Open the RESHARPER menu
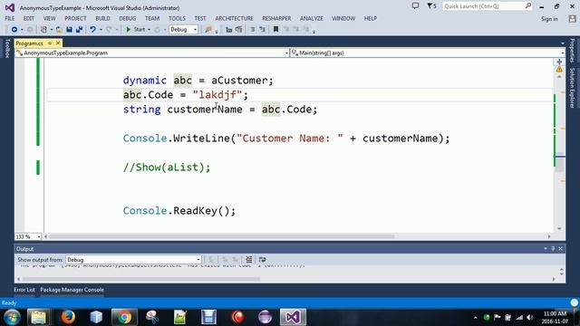The height and width of the screenshot is (326, 580). point(276,18)
